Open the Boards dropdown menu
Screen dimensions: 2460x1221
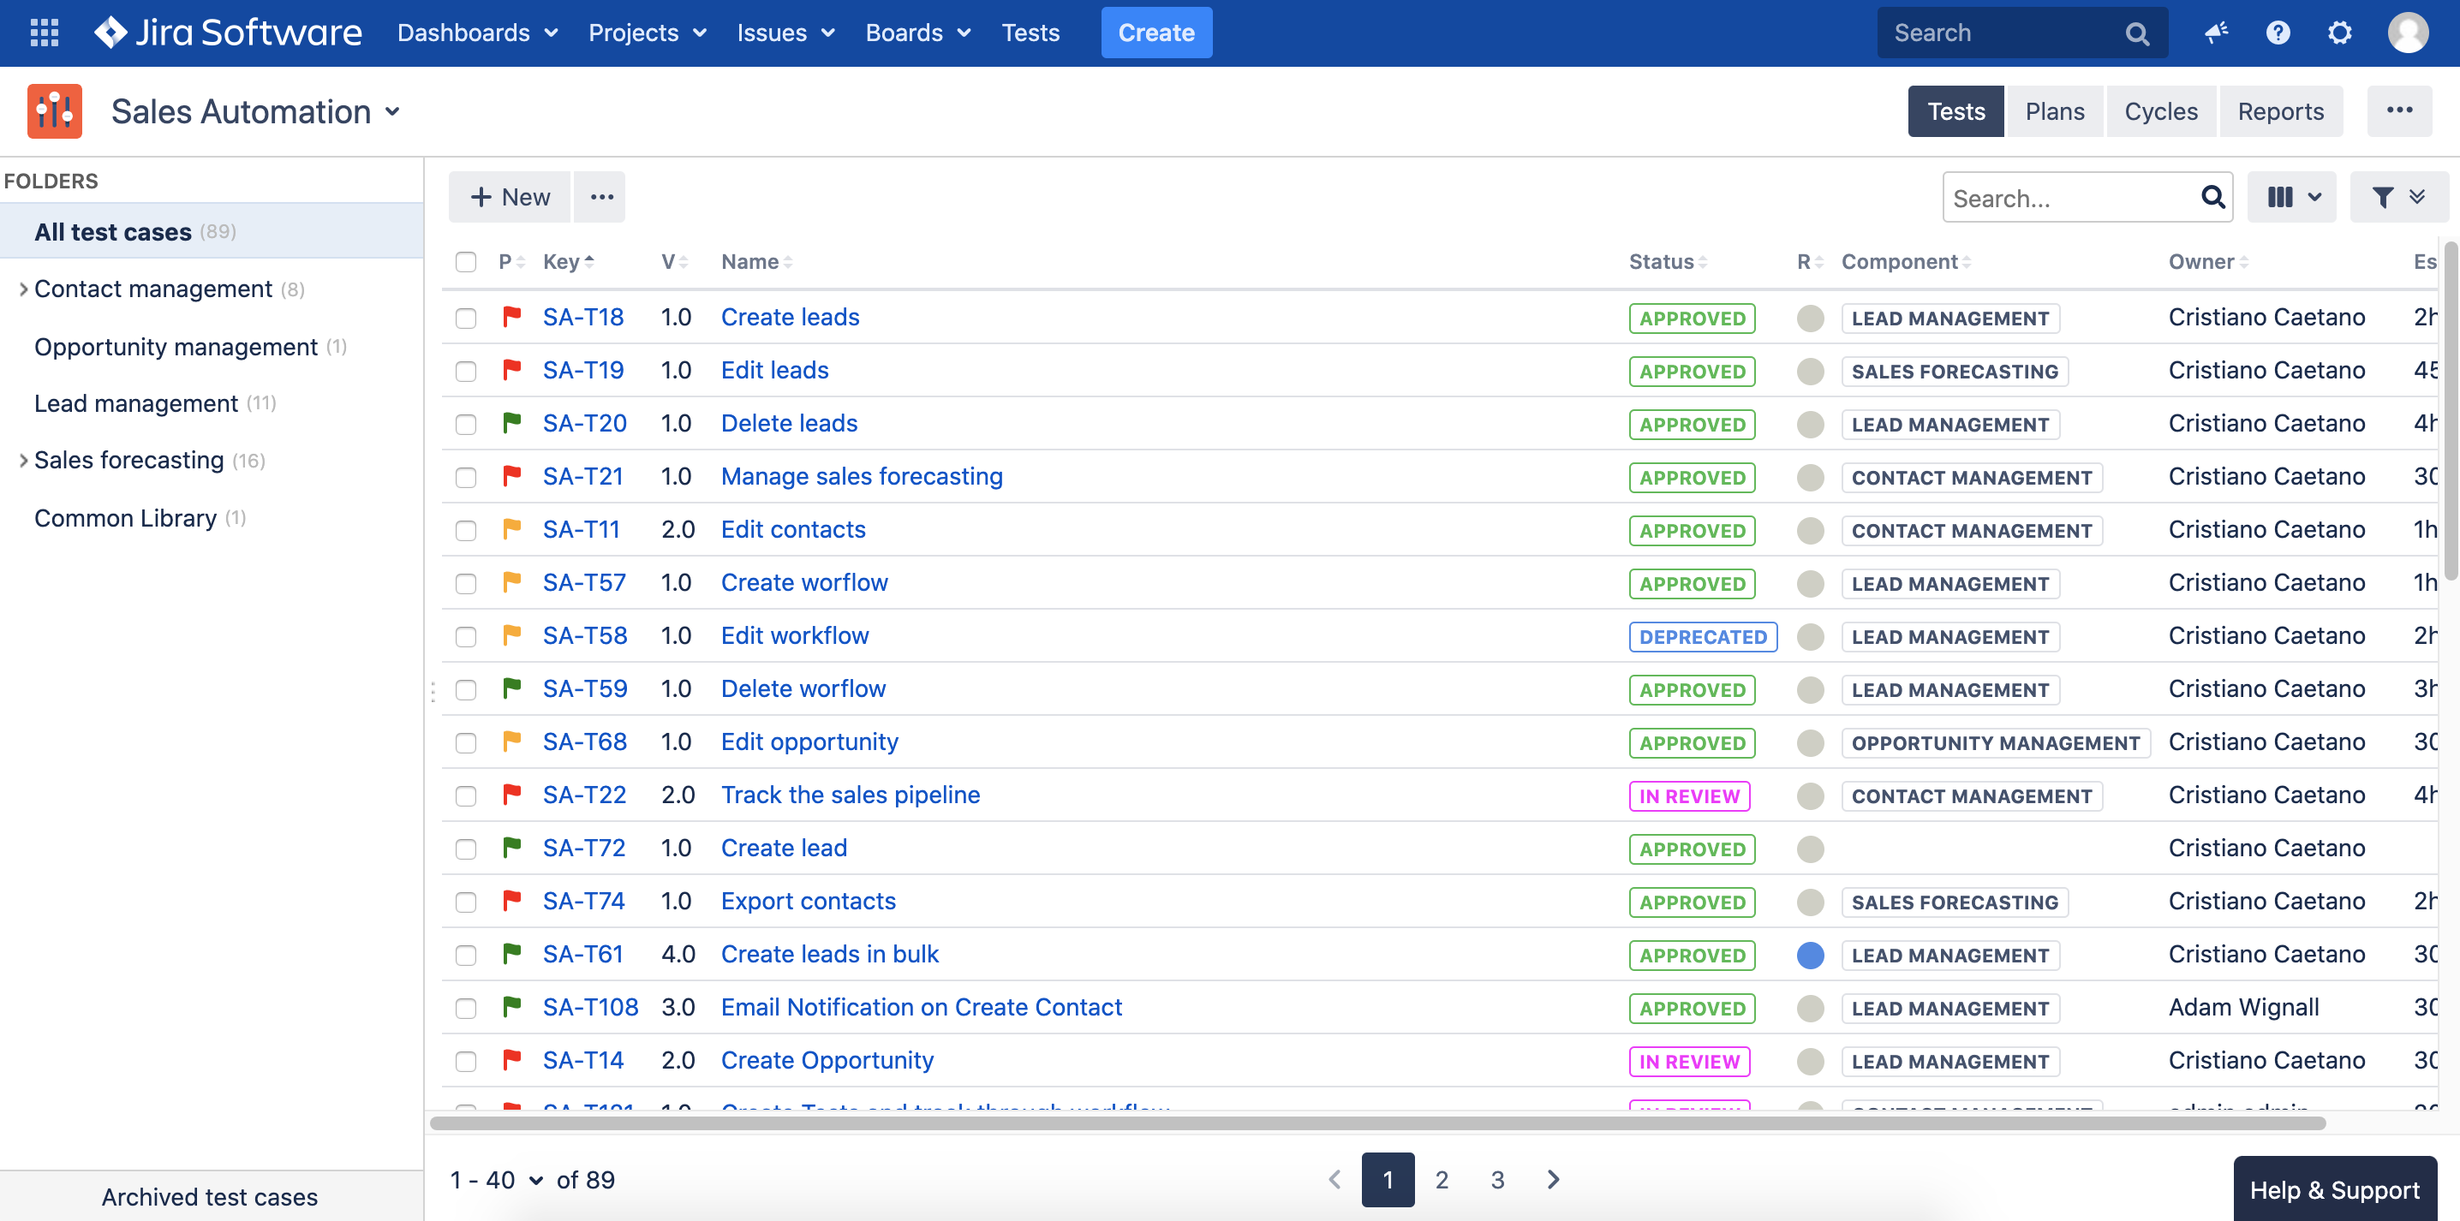917,33
